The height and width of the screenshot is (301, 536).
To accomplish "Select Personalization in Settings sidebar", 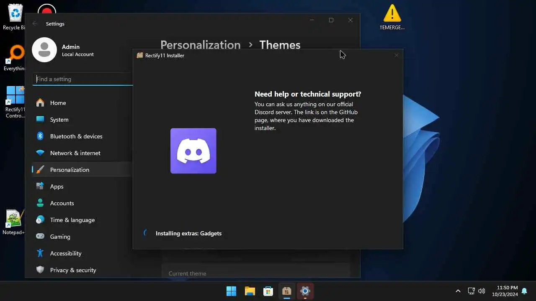I will coord(82,170).
